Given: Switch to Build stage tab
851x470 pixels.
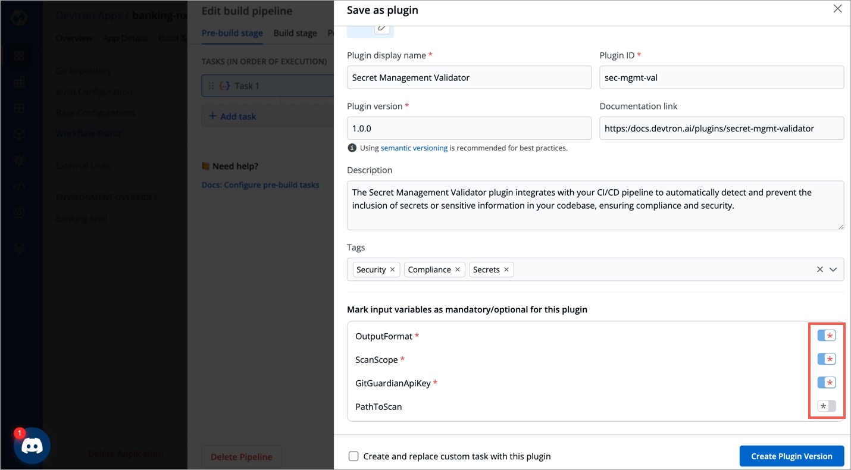Looking at the screenshot, I should coord(295,33).
